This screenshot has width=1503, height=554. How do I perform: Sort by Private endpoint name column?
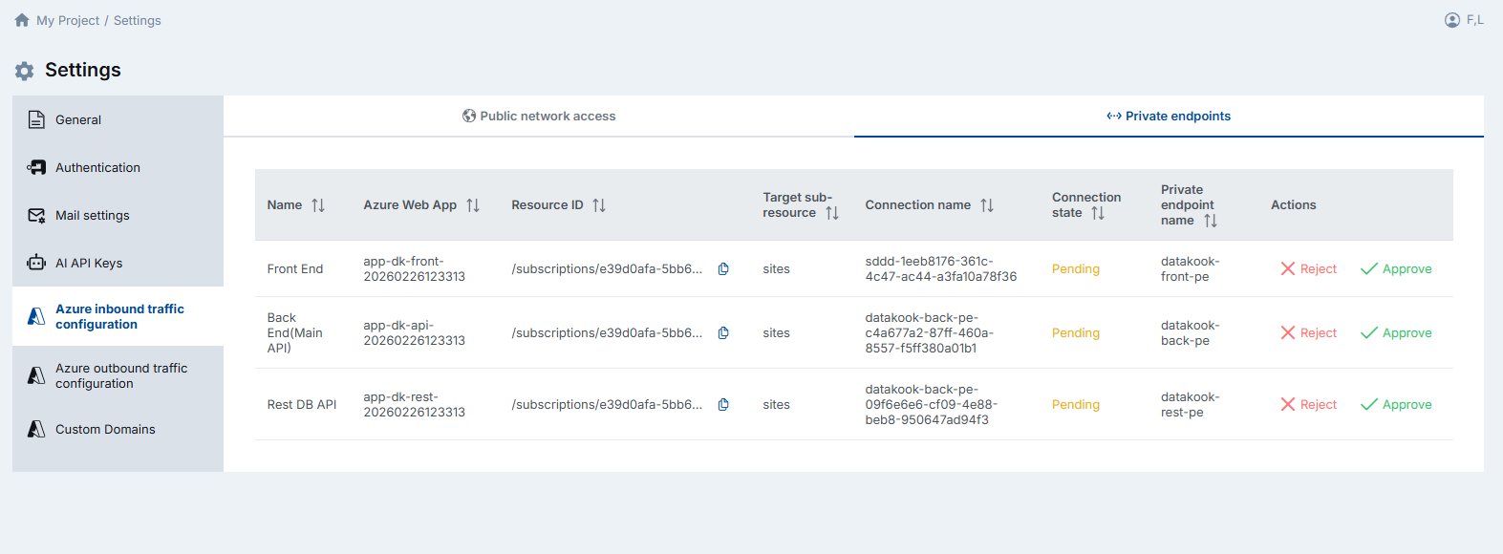(1211, 221)
